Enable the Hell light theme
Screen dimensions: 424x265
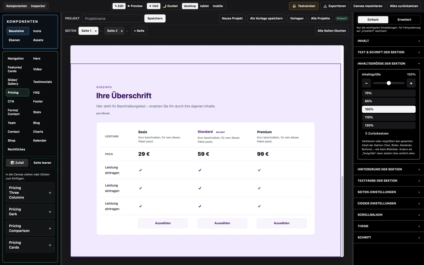point(154,6)
